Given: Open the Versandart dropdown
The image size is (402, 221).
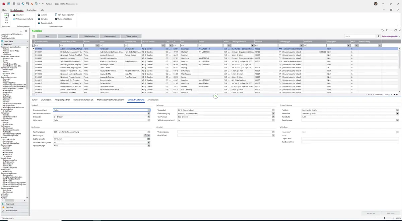Looking at the screenshot, I should pyautogui.click(x=273, y=110).
